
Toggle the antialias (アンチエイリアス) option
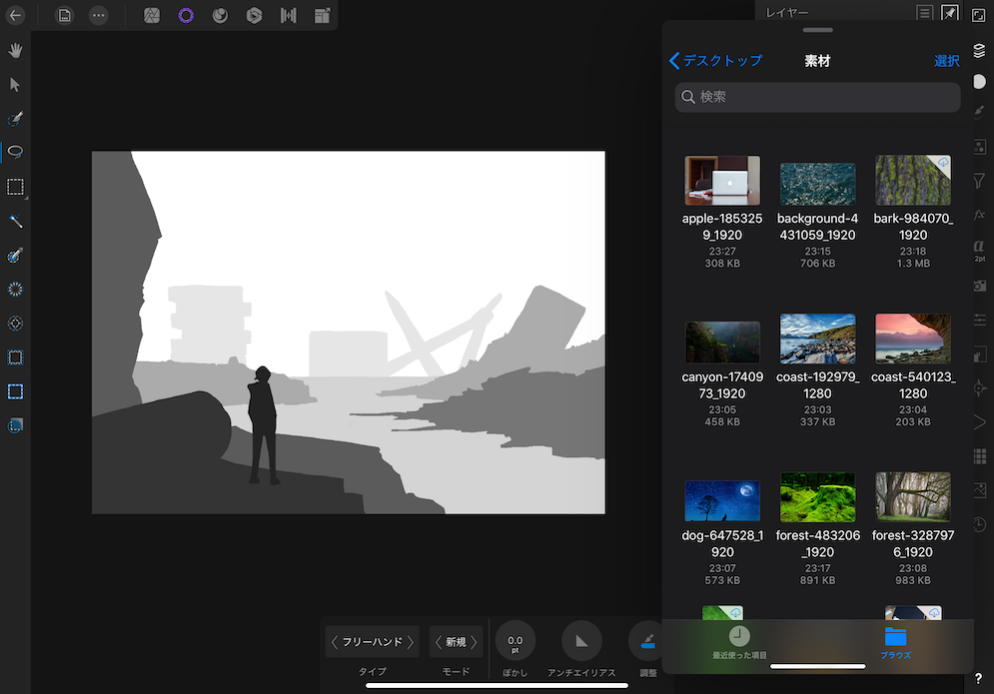(x=581, y=641)
